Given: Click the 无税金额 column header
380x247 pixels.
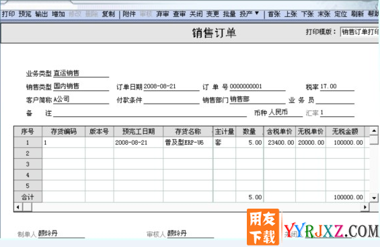Looking at the screenshot, I should click(x=345, y=132).
